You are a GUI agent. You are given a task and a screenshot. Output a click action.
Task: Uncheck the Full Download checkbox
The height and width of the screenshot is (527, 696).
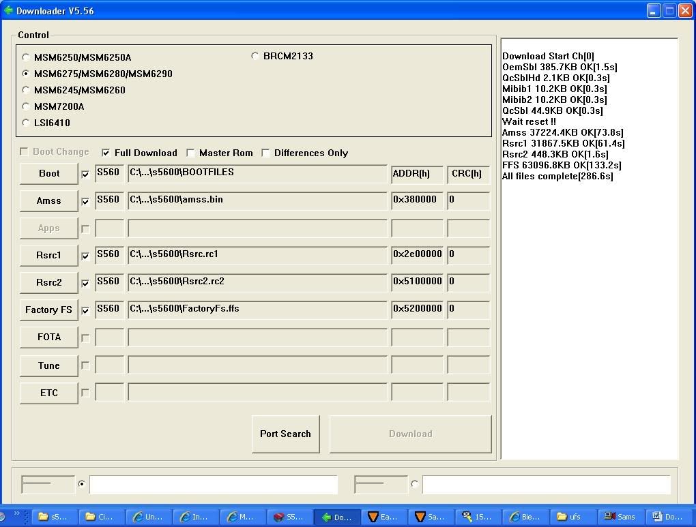tap(106, 153)
